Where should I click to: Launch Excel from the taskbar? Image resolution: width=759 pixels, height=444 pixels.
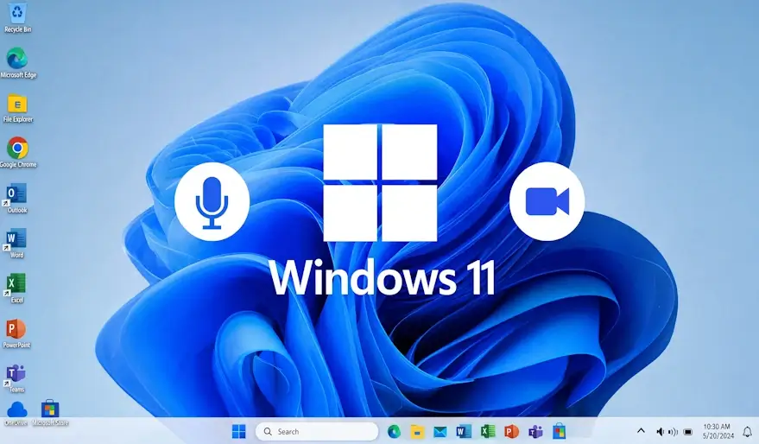pyautogui.click(x=488, y=431)
